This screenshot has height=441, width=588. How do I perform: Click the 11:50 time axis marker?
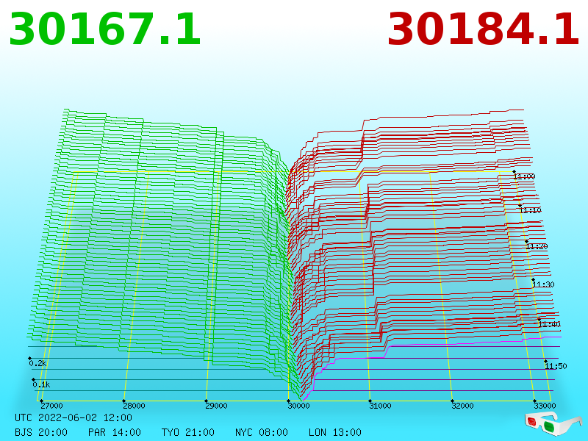(x=556, y=366)
